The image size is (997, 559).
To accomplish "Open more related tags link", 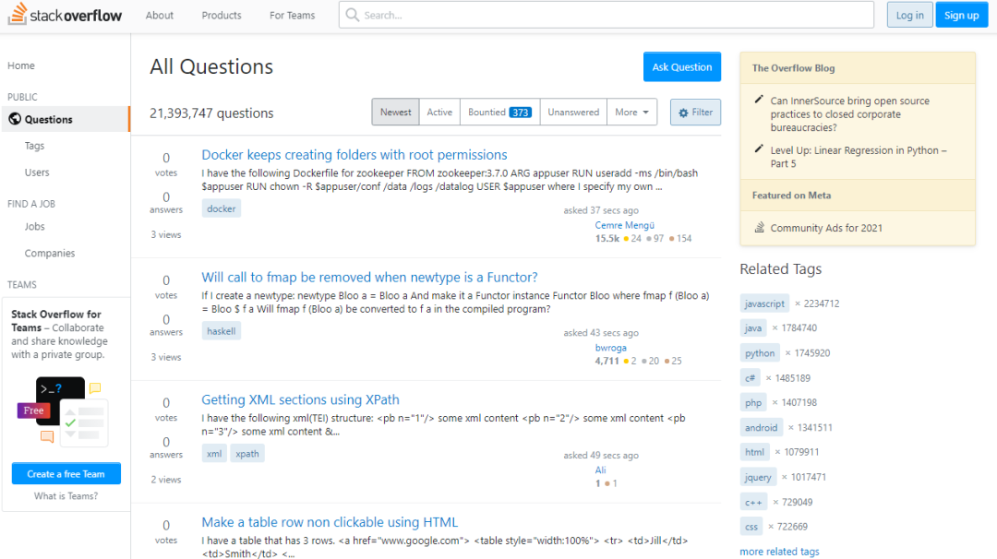I will point(779,552).
